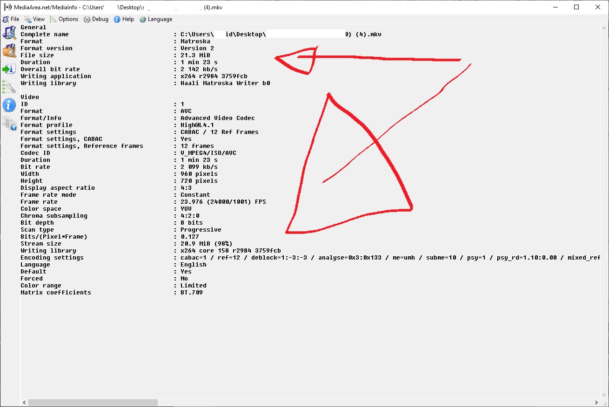Click the "Encoding settings" label
The width and height of the screenshot is (609, 407).
coord(52,258)
